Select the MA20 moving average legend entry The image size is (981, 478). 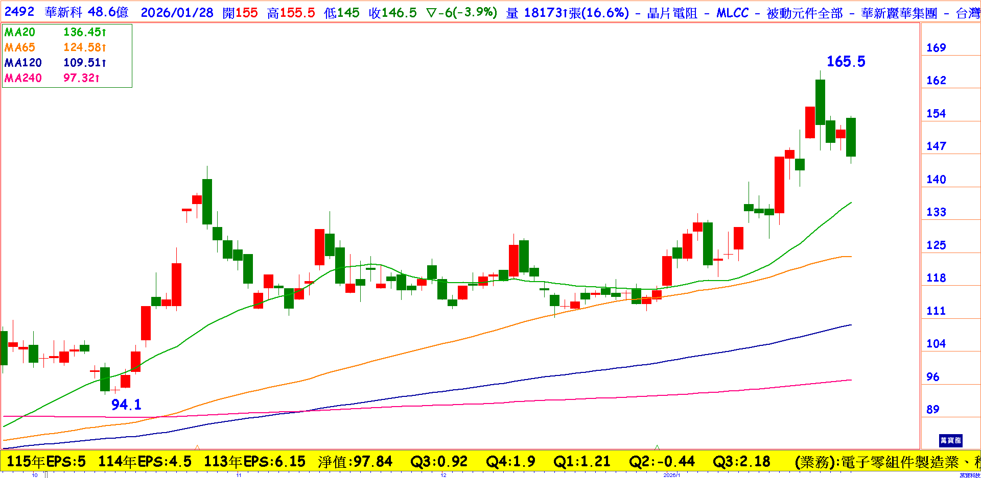point(20,32)
